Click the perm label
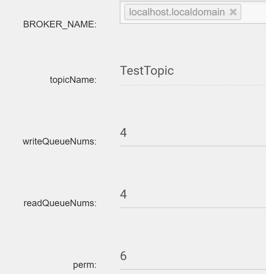Image resolution: width=266 pixels, height=274 pixels. (x=85, y=265)
